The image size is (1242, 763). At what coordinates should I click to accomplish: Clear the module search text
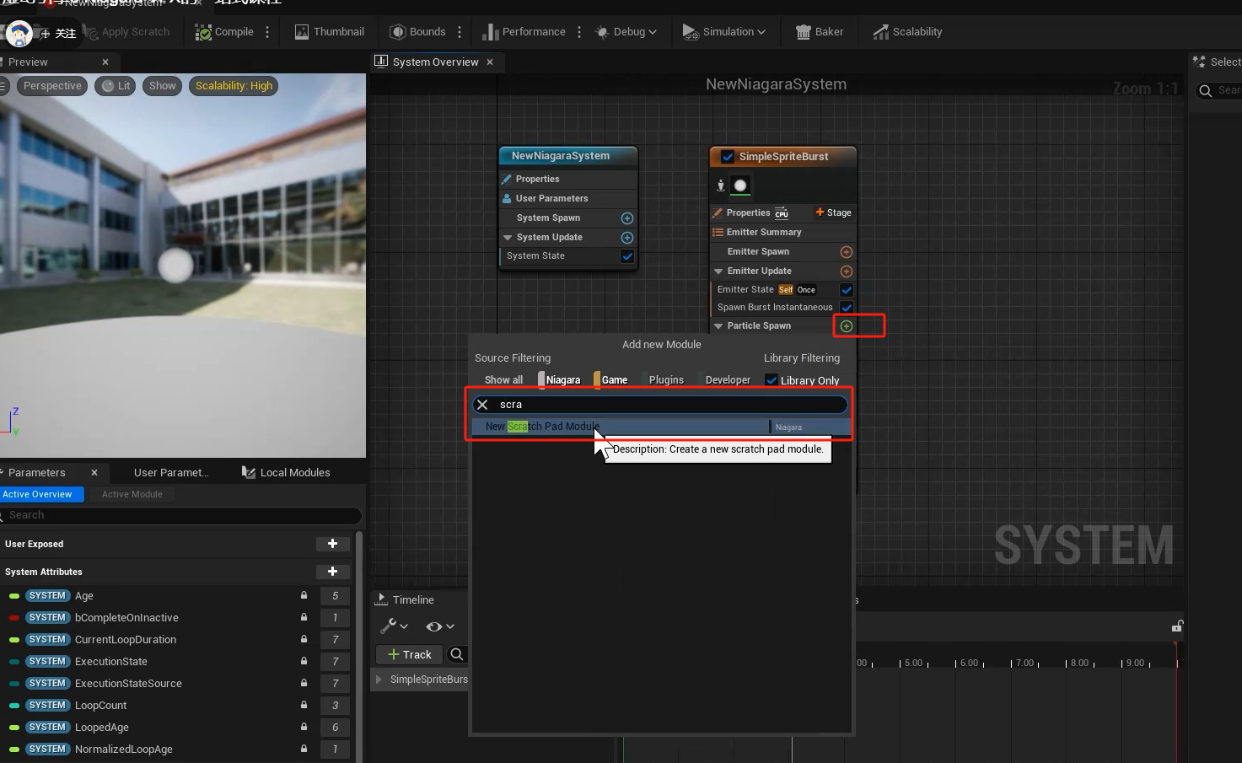(x=482, y=405)
